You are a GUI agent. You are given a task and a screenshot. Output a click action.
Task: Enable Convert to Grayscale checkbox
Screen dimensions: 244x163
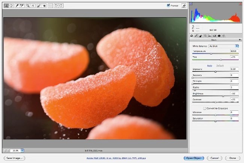(205, 108)
